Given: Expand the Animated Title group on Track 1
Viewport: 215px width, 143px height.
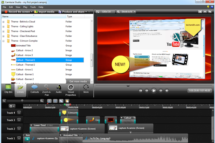Looking at the screenshot, I should 61,135.
